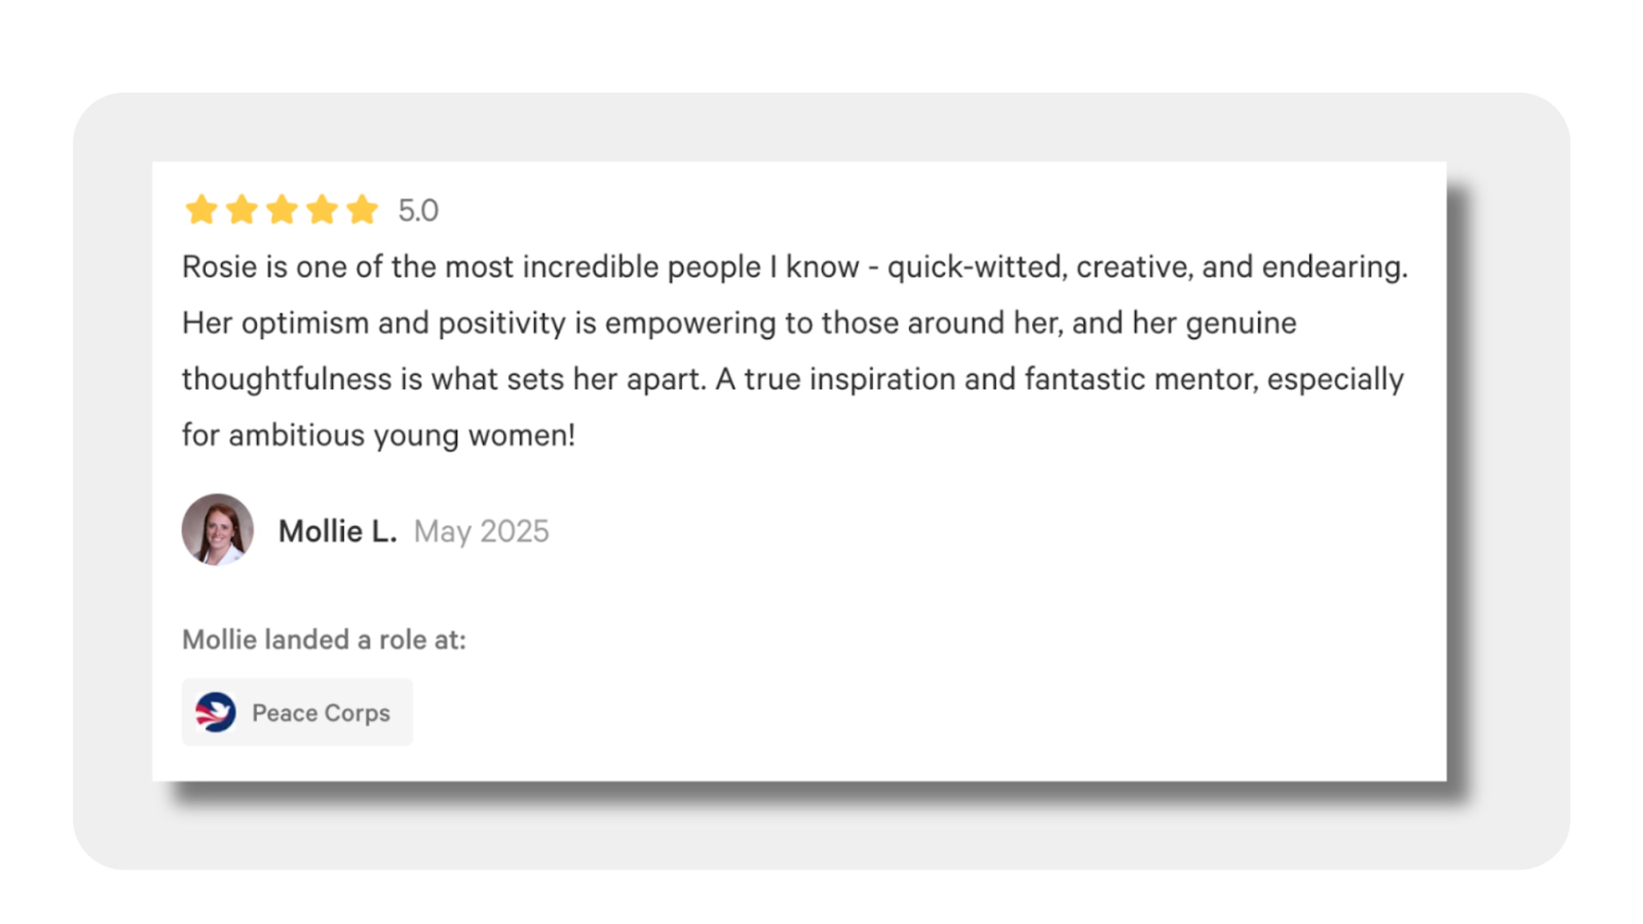Click the May 2025 review date
1643x924 pixels.
[481, 531]
